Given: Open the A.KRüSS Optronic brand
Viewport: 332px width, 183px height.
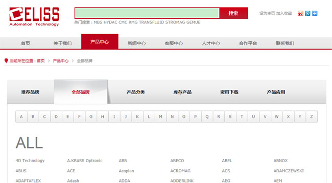Looking at the screenshot, I should 85,161.
